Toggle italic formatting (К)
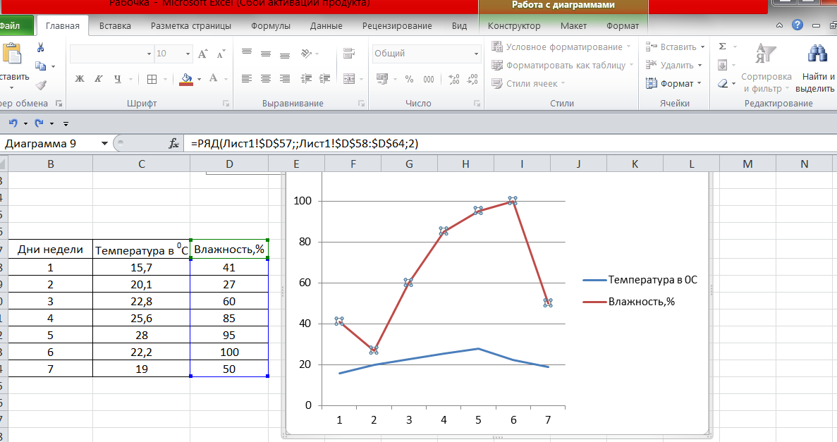 tap(99, 79)
